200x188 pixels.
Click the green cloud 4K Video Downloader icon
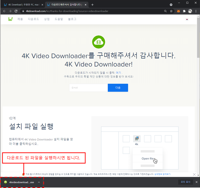[99, 42]
